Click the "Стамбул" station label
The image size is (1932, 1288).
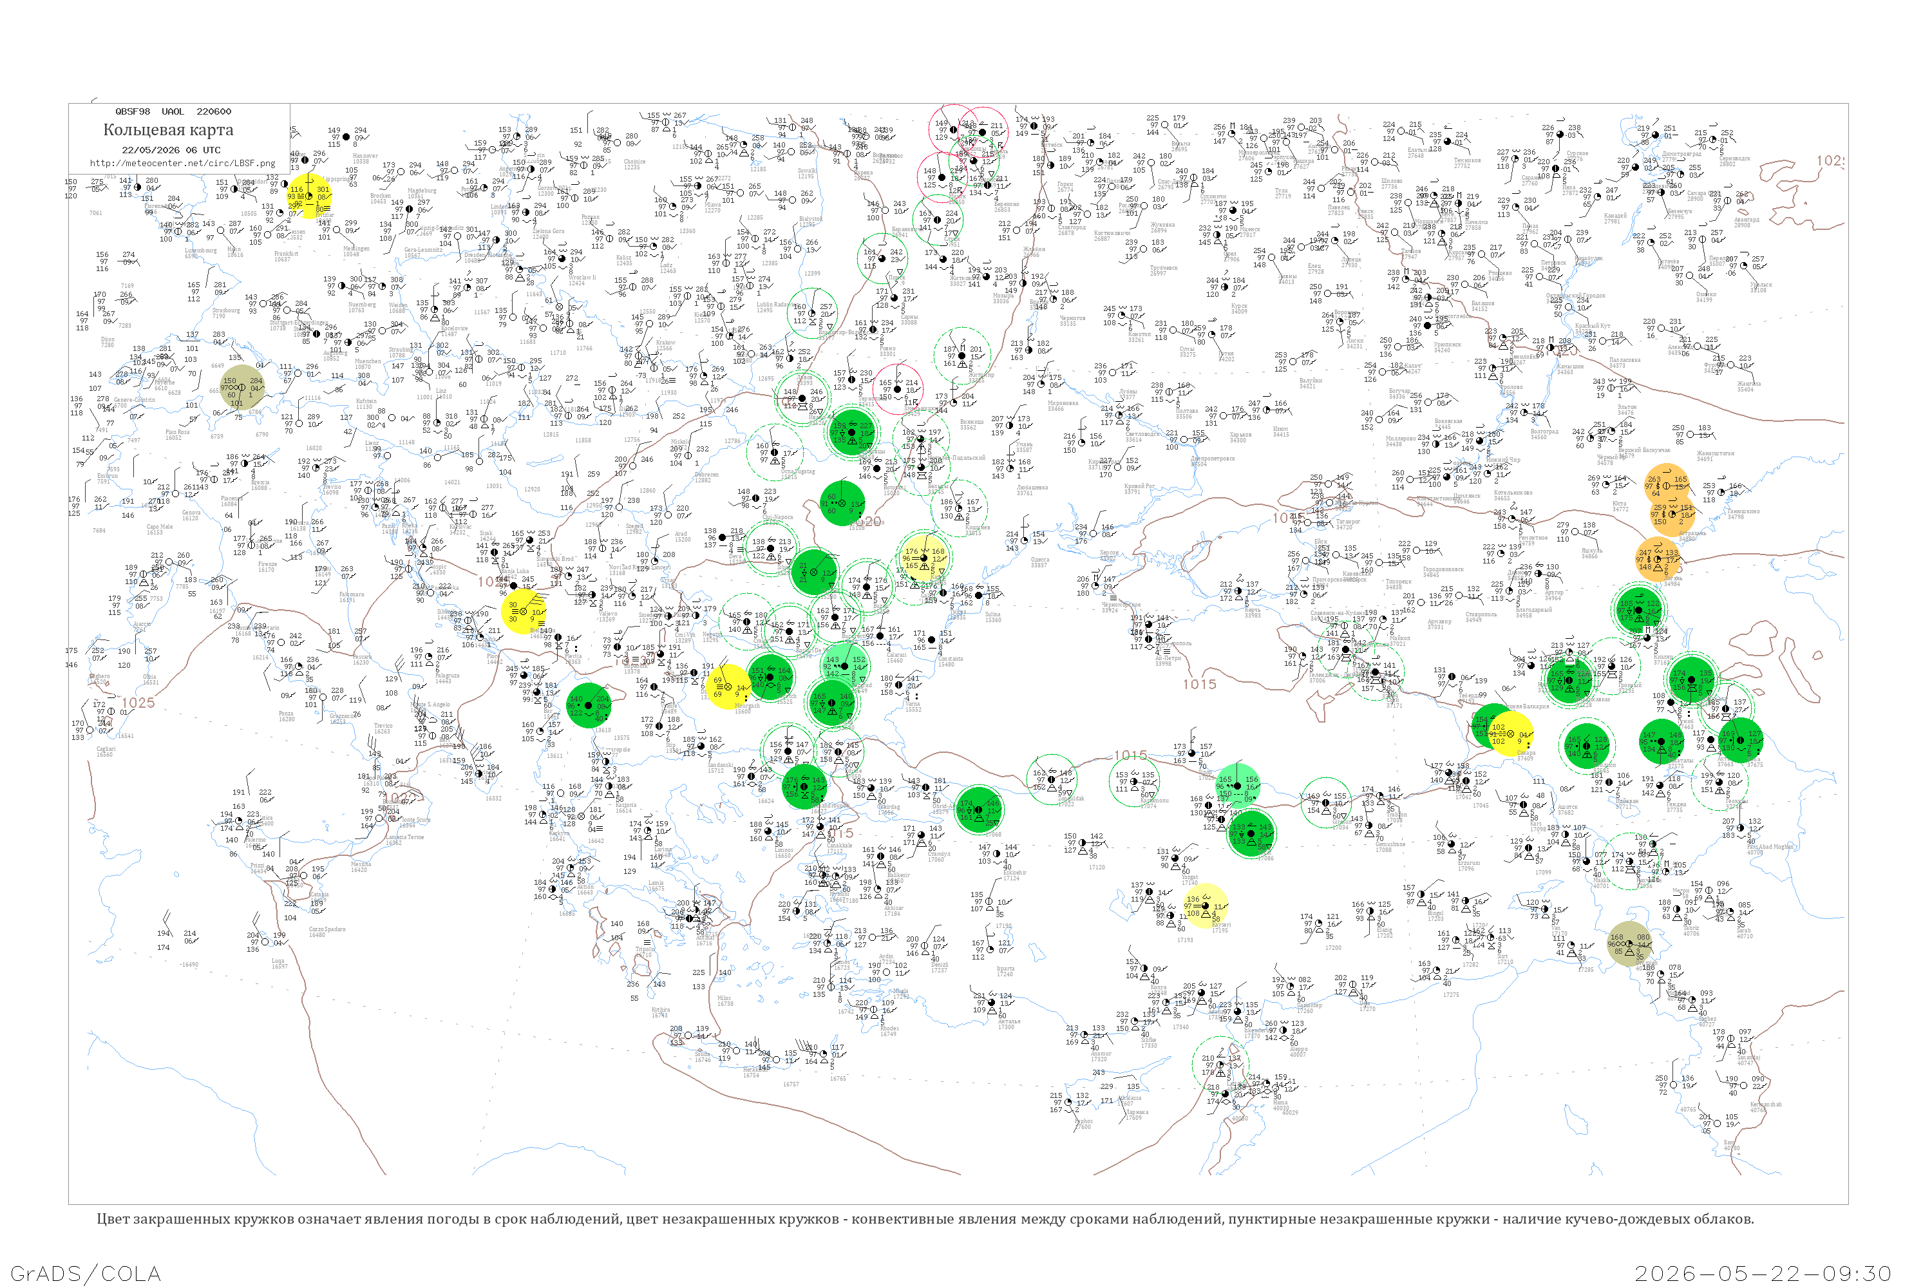pos(939,856)
